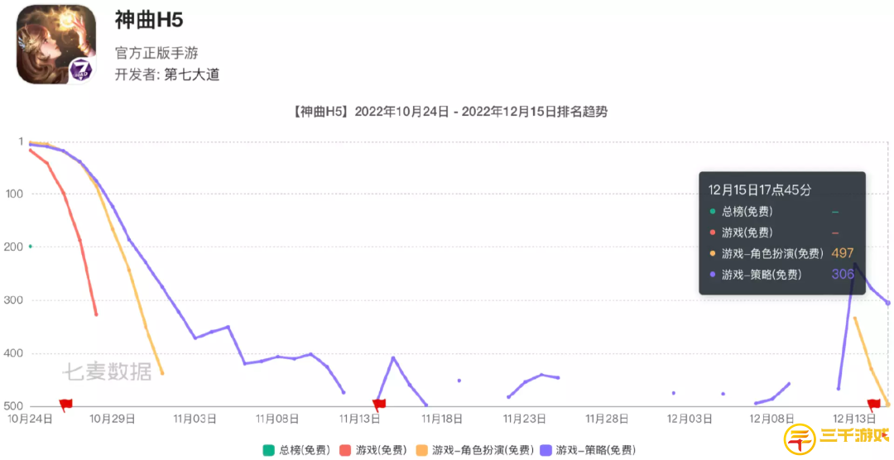The image size is (894, 460).
Task: Click the 12月08日 x-axis label
Action: click(x=772, y=419)
